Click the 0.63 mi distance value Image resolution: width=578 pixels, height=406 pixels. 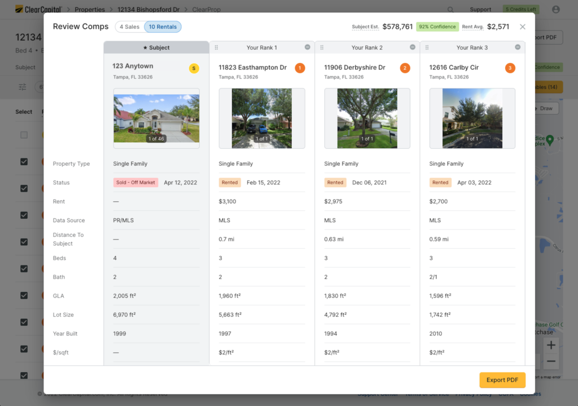click(x=334, y=239)
